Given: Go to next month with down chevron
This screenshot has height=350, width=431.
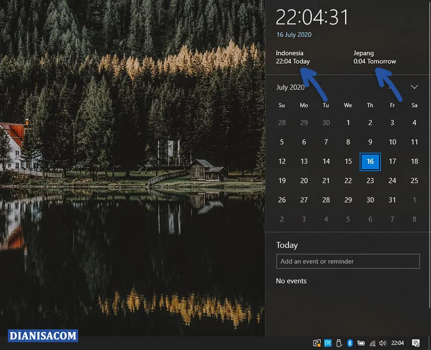Looking at the screenshot, I should [414, 87].
